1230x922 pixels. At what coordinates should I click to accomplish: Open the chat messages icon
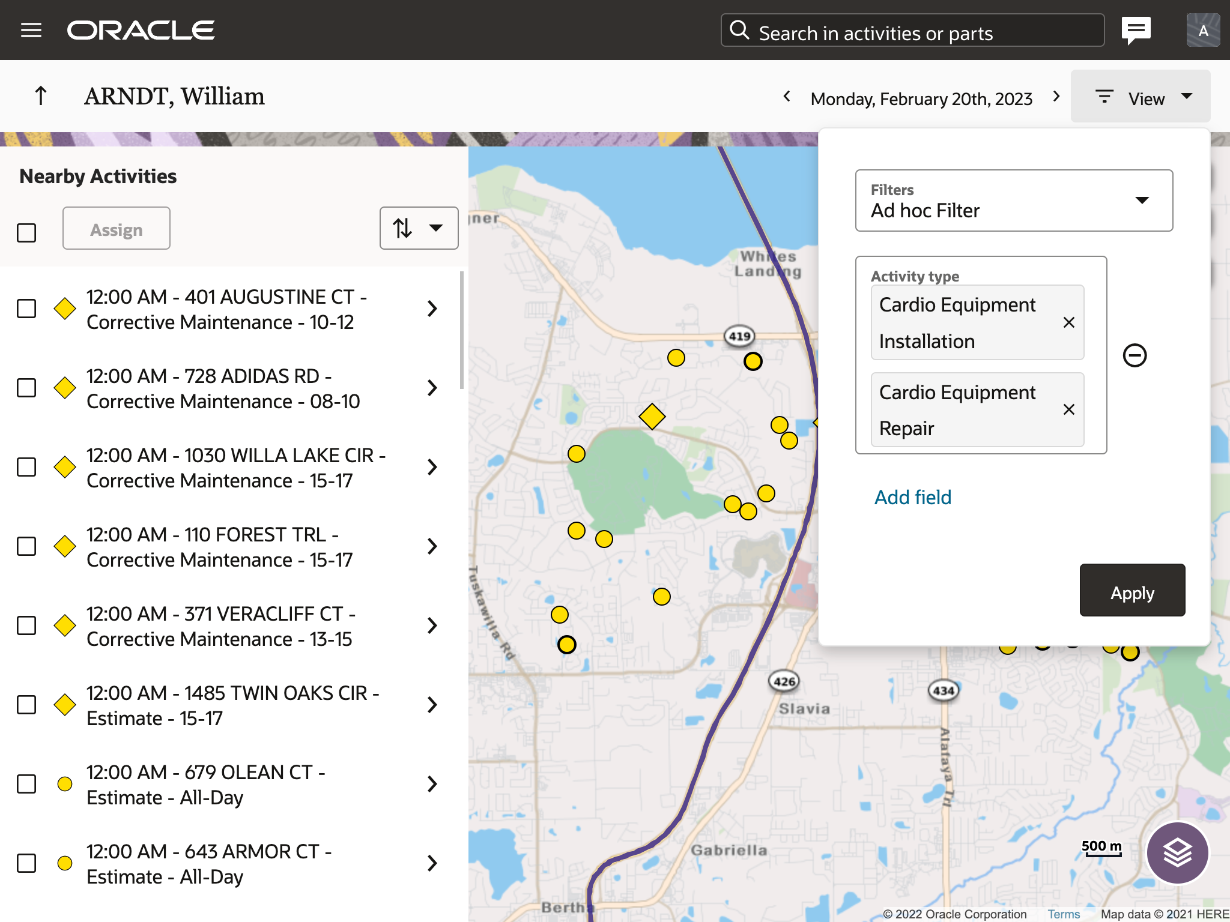click(1136, 30)
